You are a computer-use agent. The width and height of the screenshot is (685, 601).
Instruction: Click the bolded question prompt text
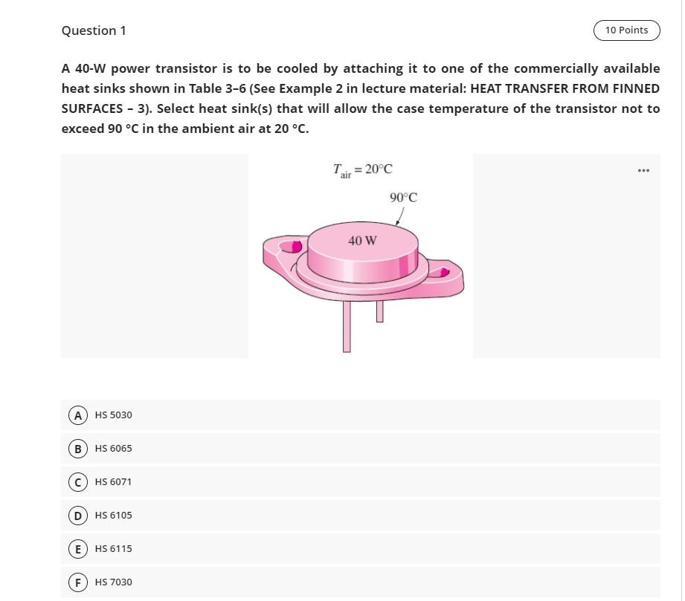point(360,98)
